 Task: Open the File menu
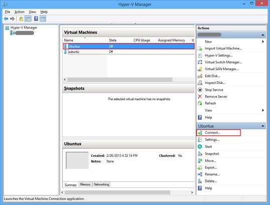pyautogui.click(x=8, y=12)
